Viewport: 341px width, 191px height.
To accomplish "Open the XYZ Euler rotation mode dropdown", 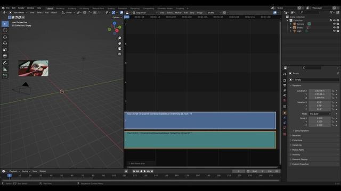I will [x=320, y=114].
